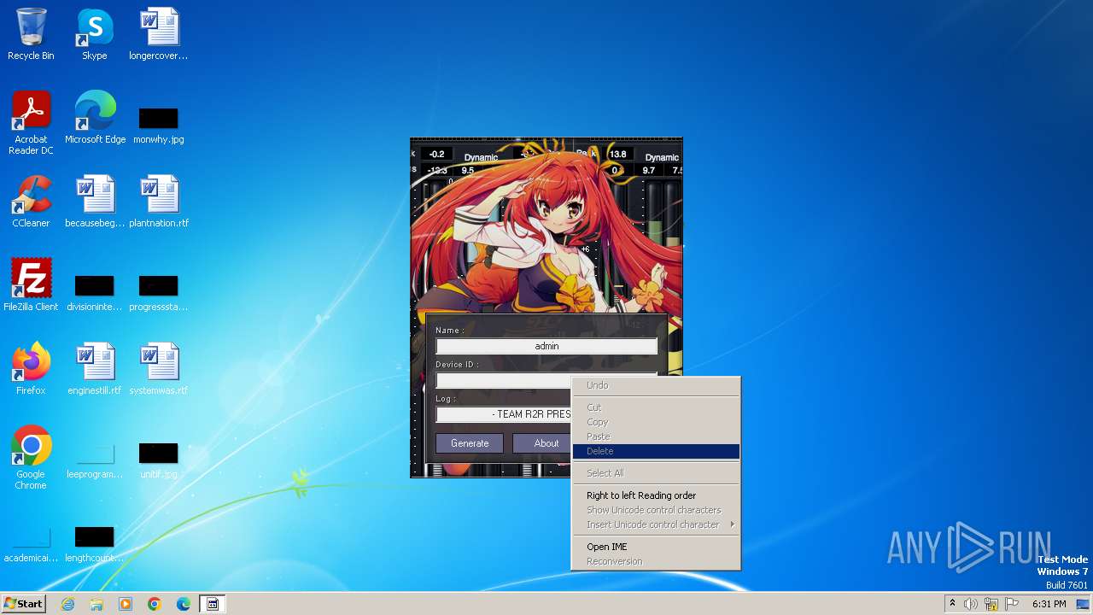Select the divisioninte desktop file

pos(95,292)
